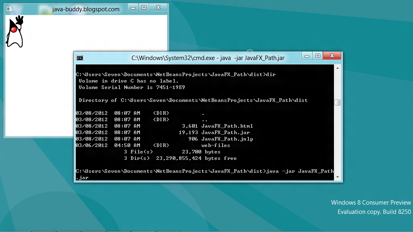413x232 pixels.
Task: Click the cmd scrollbar down arrow
Action: [338, 177]
